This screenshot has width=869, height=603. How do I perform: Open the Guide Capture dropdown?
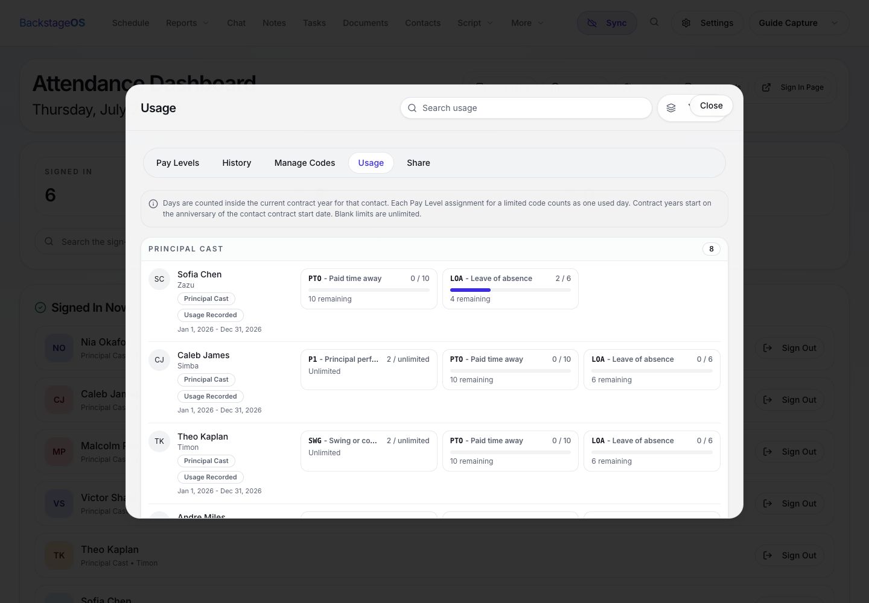point(799,23)
